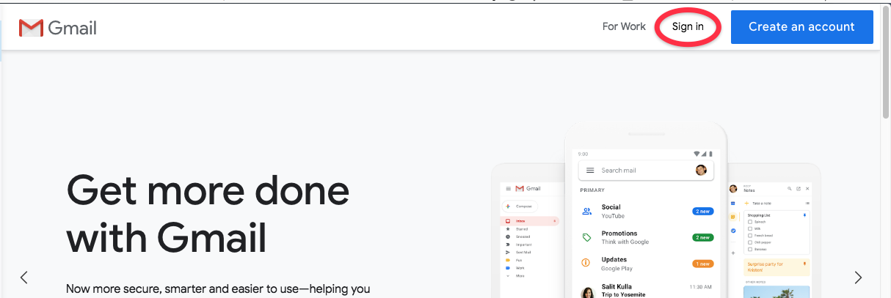Viewport: 891px width, 298px height.
Task: Open Salit Kulla's Trip to Yosemite email
Action: (x=647, y=290)
